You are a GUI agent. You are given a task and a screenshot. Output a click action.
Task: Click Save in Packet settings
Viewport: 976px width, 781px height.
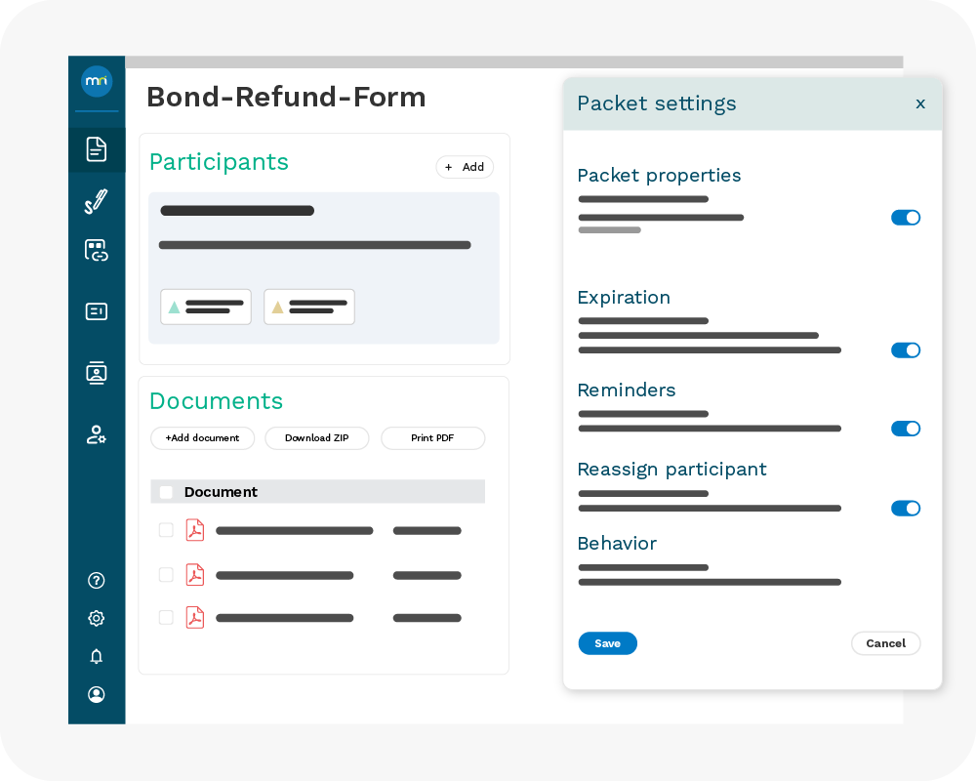point(607,643)
